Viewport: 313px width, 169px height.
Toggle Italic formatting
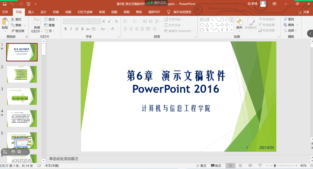click(71, 29)
